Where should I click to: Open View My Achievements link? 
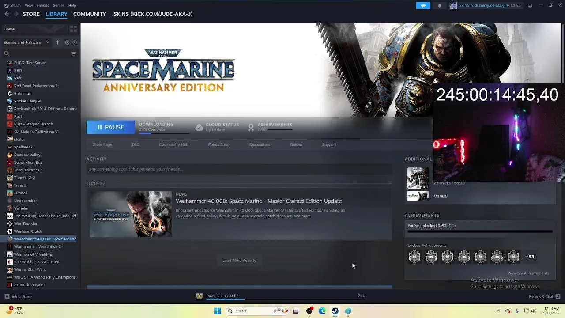[528, 273]
